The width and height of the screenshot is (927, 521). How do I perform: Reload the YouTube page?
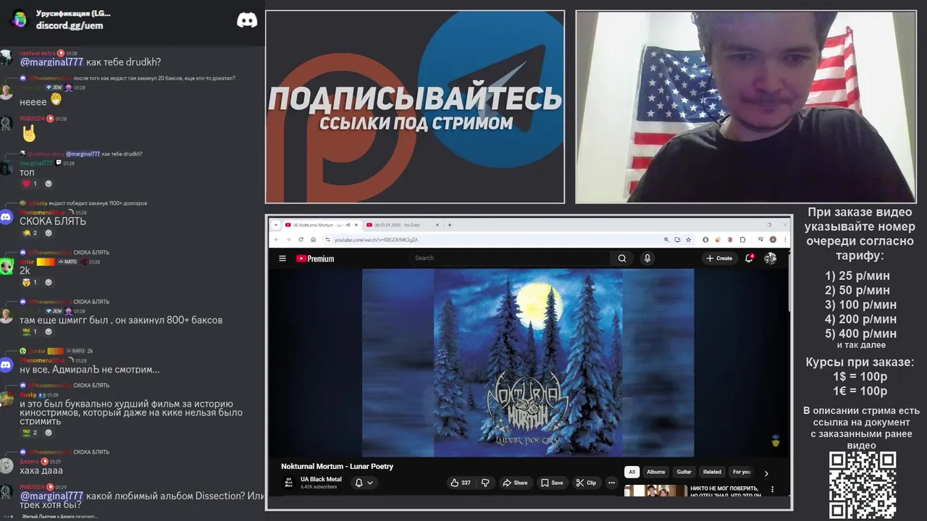301,240
